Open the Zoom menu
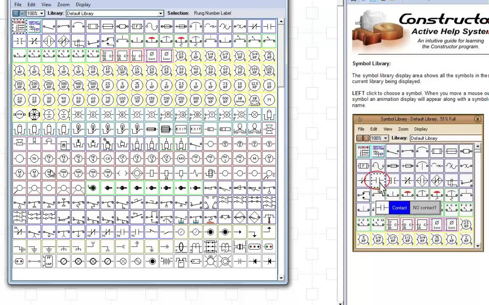The height and width of the screenshot is (305, 489). click(63, 4)
